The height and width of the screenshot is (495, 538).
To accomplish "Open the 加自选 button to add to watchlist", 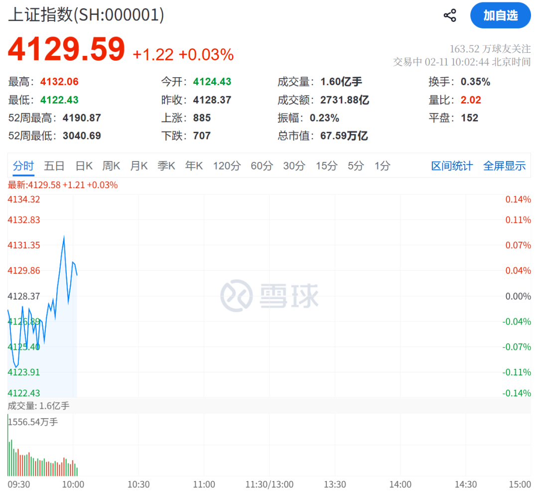I will [x=500, y=15].
